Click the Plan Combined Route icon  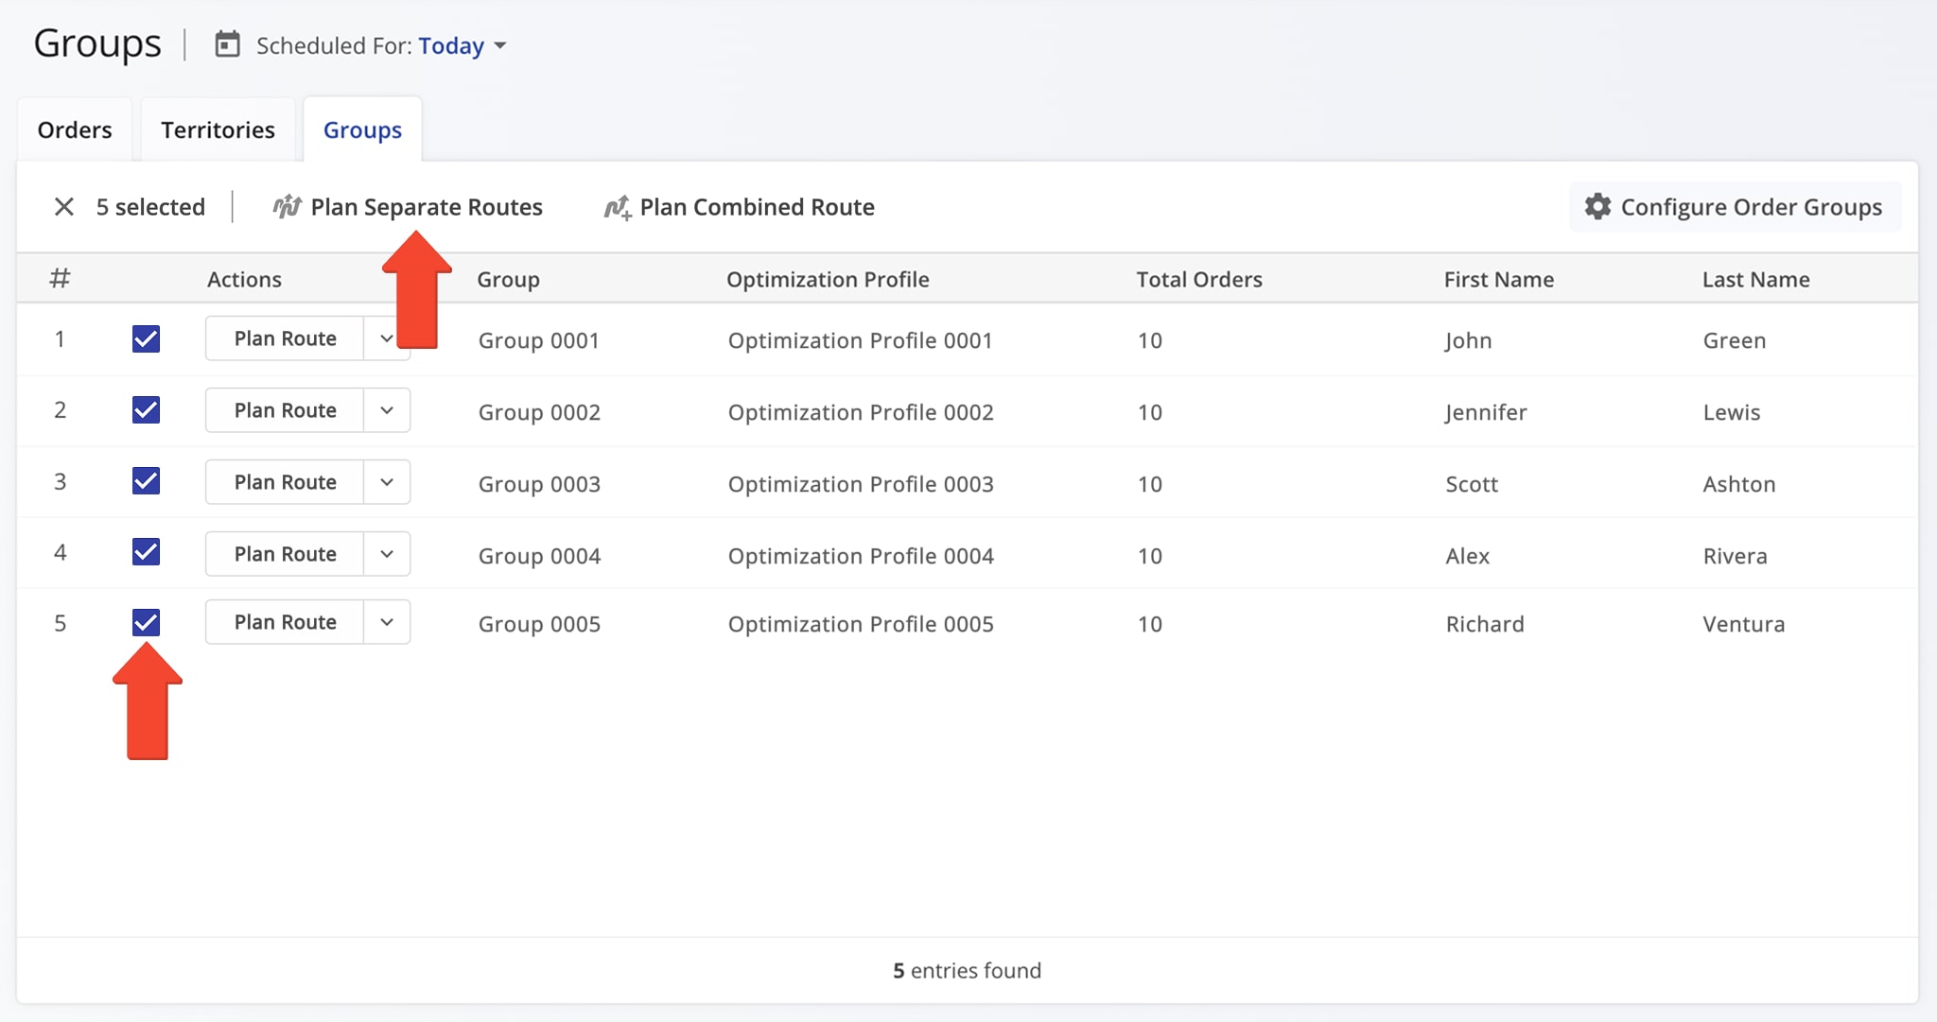pyautogui.click(x=618, y=206)
